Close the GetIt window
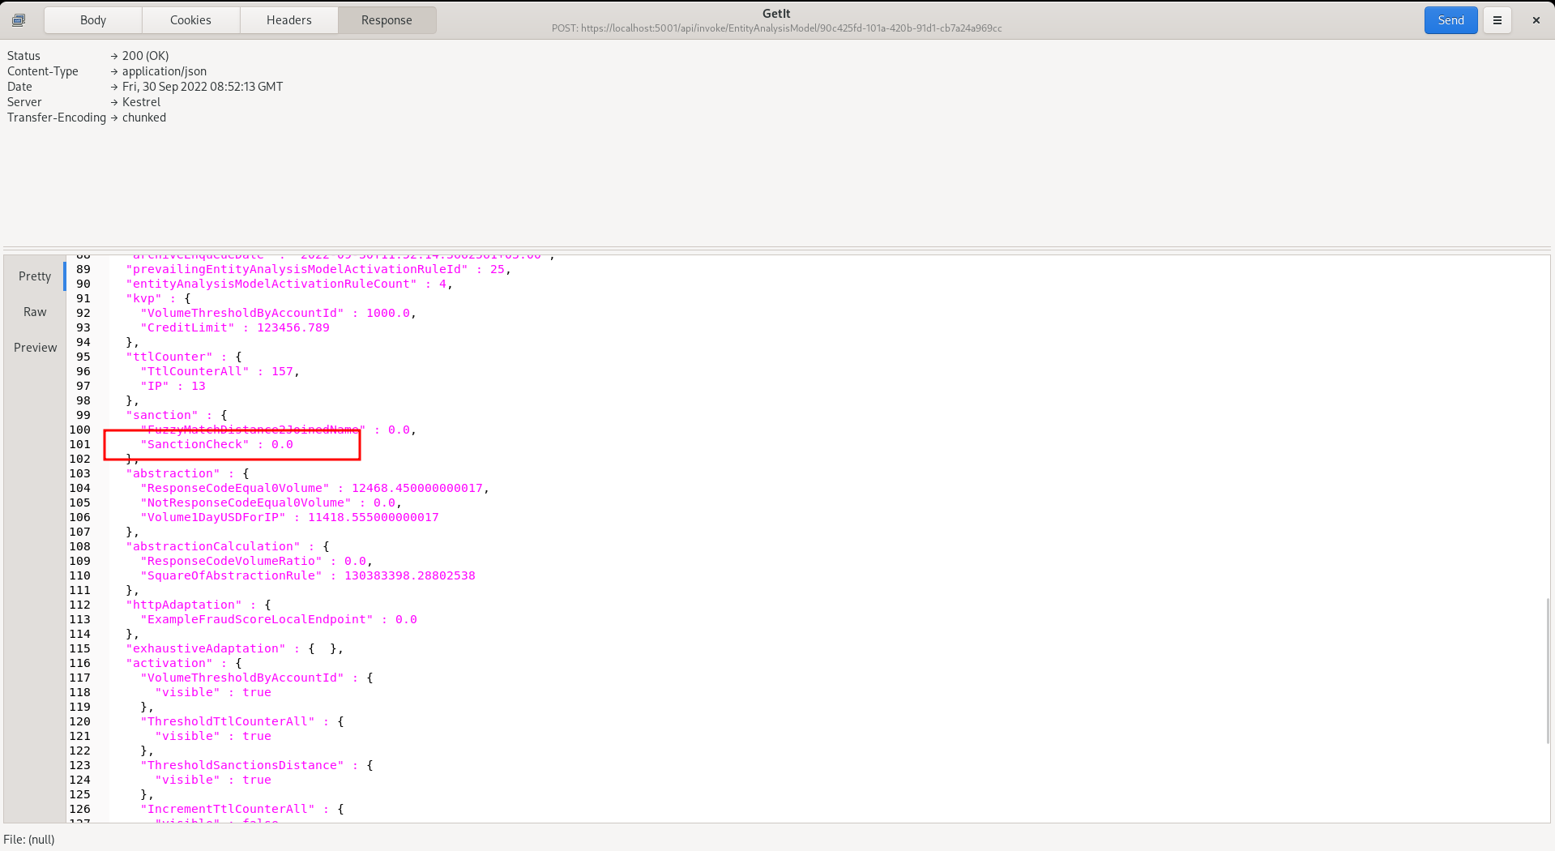 pyautogui.click(x=1536, y=20)
